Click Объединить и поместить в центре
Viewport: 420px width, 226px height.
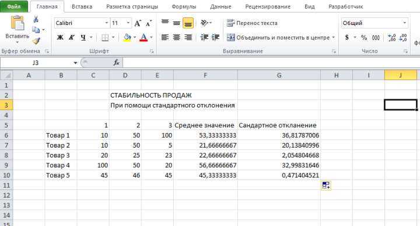(278, 37)
